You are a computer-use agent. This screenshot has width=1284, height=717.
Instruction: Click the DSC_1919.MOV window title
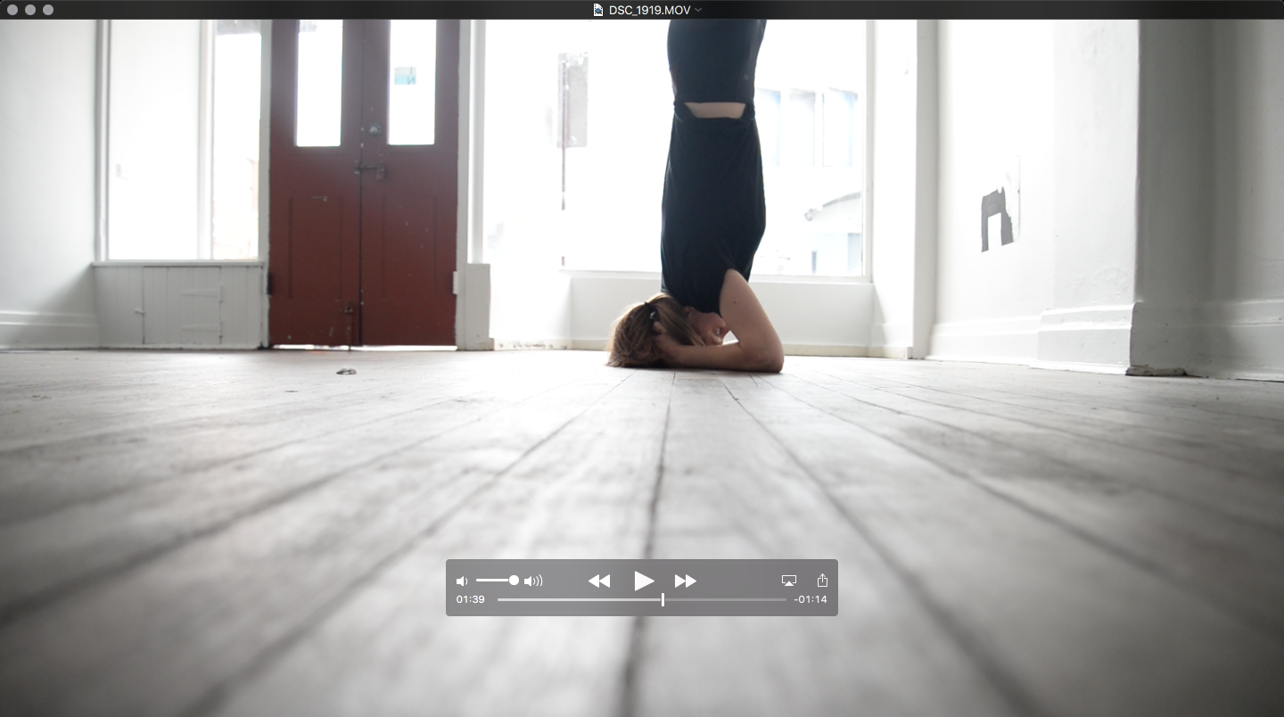pos(650,10)
